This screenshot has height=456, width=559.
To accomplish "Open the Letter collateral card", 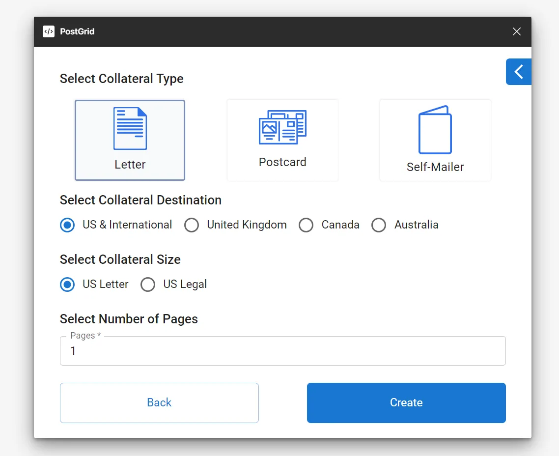I will (129, 140).
